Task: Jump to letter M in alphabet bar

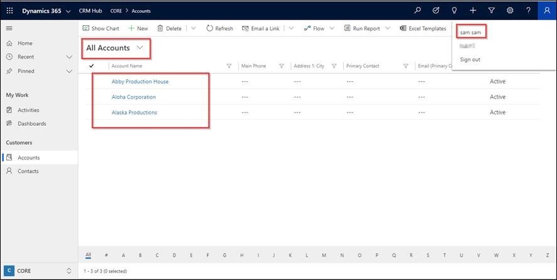Action: point(324,255)
